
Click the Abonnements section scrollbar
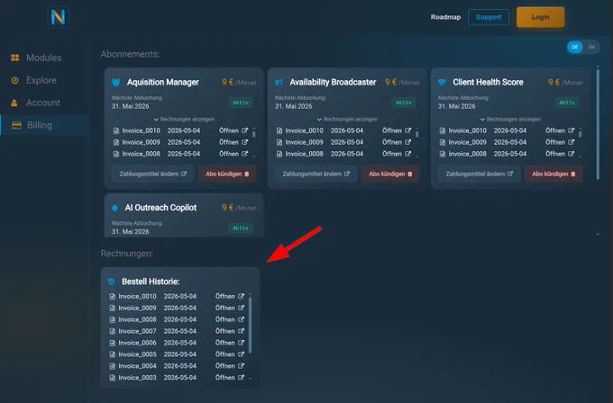(598, 125)
